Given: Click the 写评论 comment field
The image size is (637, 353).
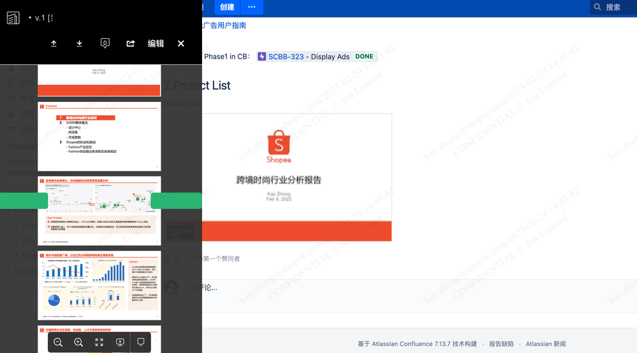Looking at the screenshot, I should pyautogui.click(x=203, y=287).
